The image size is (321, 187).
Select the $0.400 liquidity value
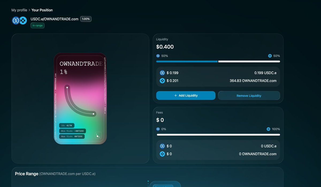(x=165, y=47)
